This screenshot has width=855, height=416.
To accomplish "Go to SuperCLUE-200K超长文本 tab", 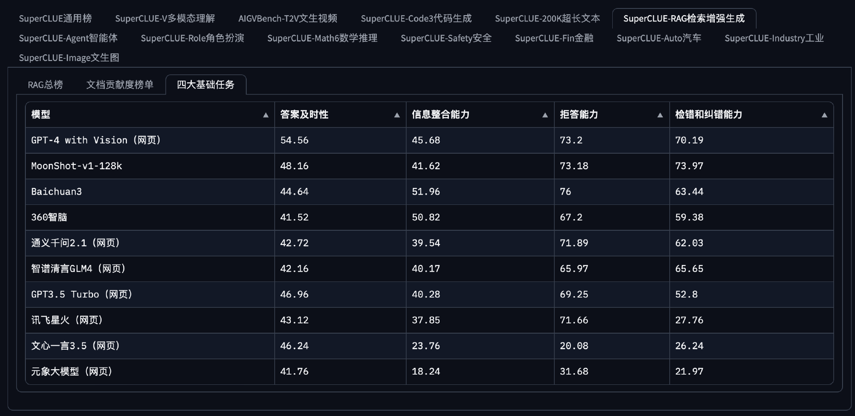I will pyautogui.click(x=547, y=18).
